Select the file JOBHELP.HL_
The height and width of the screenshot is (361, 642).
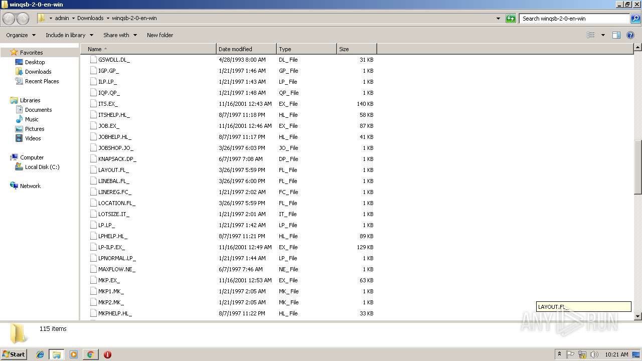[115, 137]
